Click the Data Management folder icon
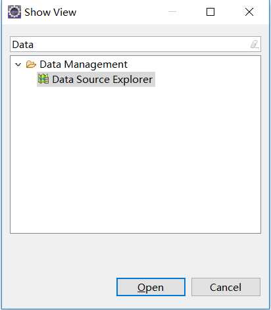This screenshot has width=271, height=310. tap(31, 65)
